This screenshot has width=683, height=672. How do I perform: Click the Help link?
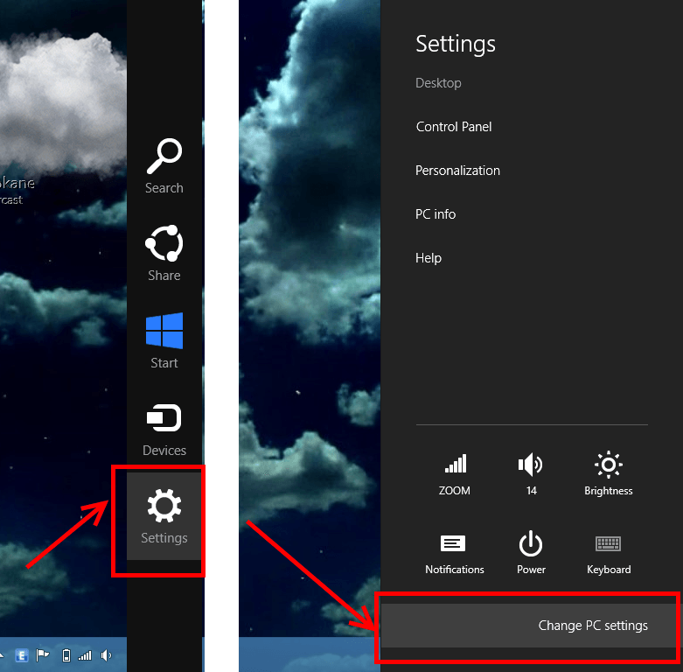click(x=429, y=258)
